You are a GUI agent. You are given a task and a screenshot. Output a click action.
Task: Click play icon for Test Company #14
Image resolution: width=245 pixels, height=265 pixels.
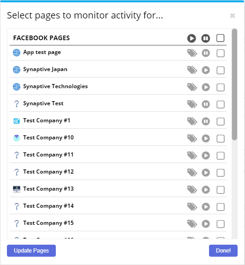tap(206, 207)
